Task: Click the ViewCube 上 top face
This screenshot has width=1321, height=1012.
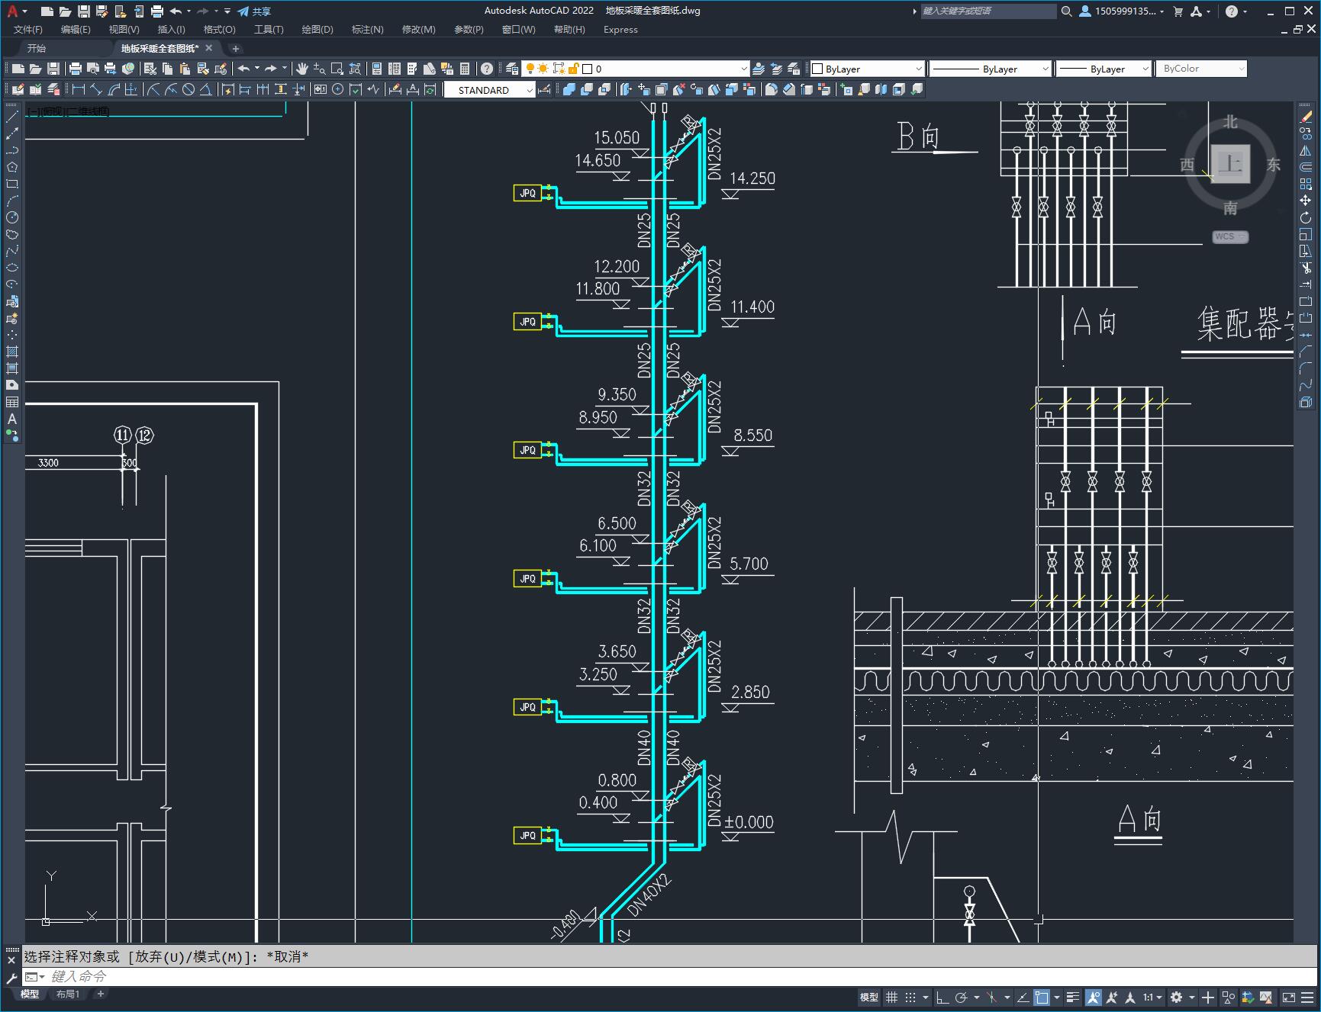Action: pos(1230,163)
